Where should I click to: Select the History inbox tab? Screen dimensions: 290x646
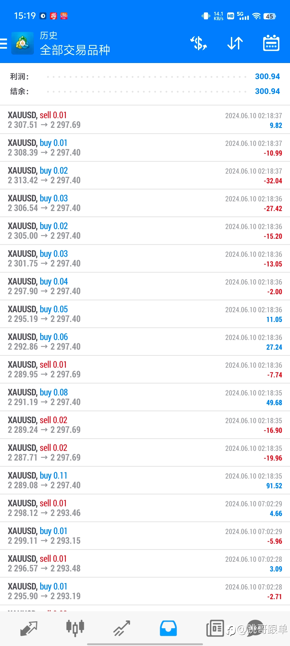tap(168, 628)
